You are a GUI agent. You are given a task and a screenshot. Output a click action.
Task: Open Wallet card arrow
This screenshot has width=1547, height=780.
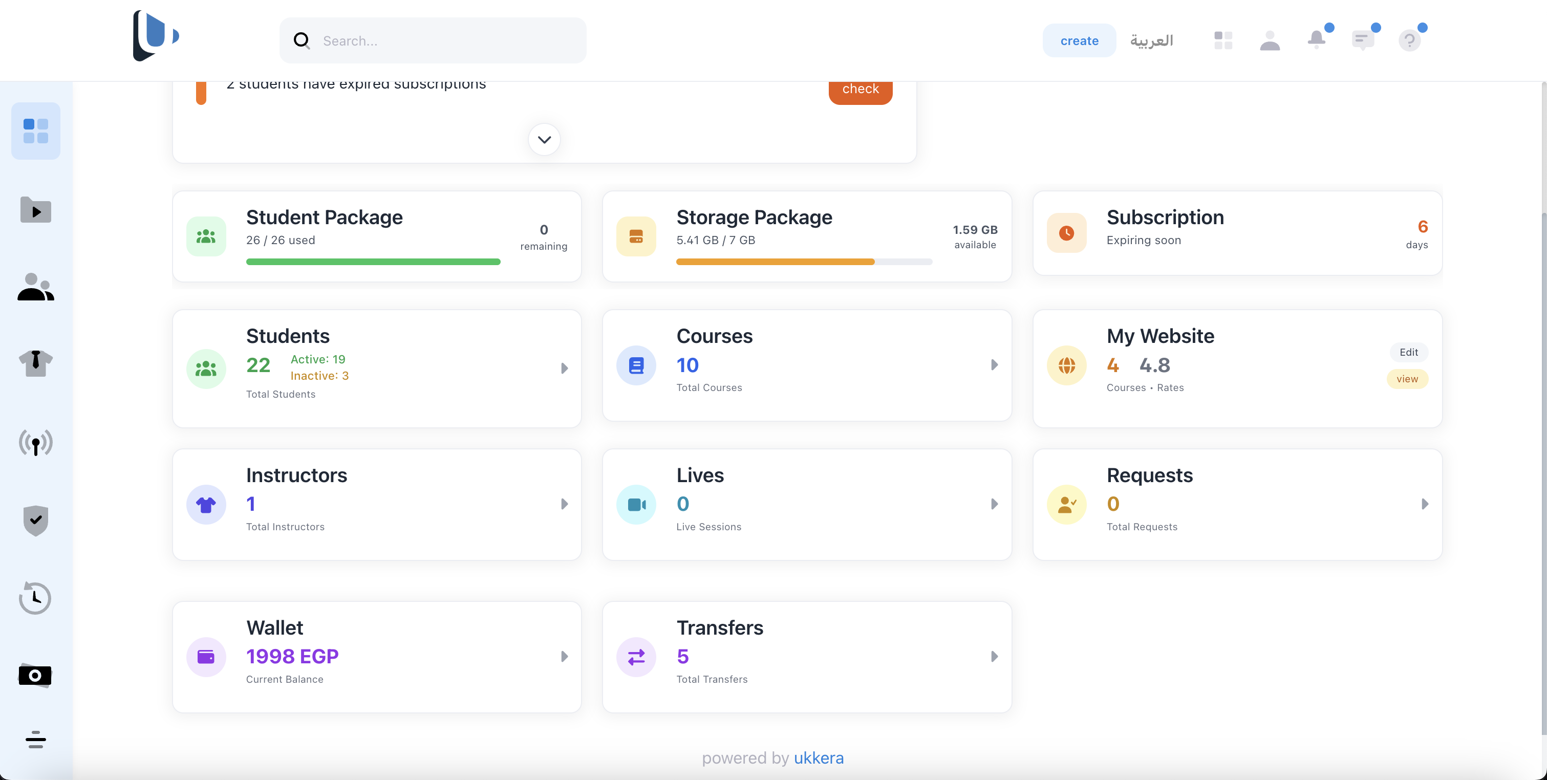565,656
